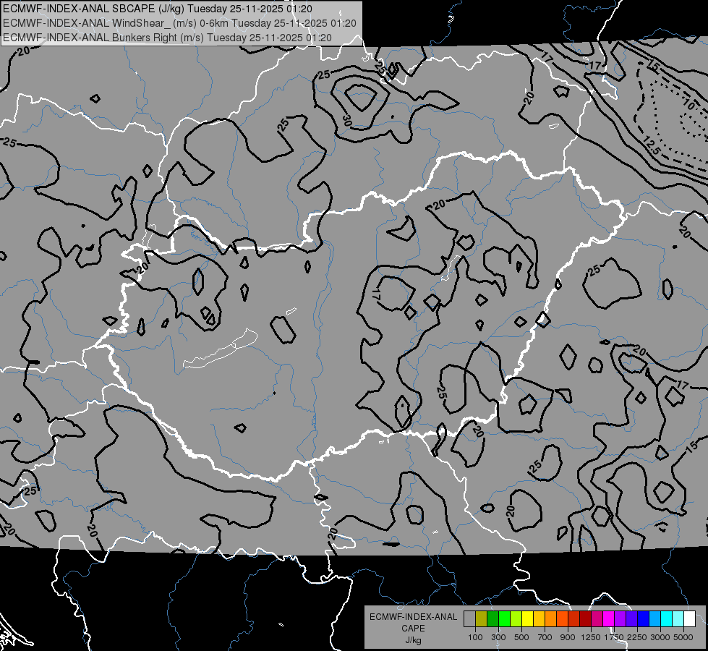Select the gray legend swatch below 100
This screenshot has height=651, width=708.
[469, 619]
